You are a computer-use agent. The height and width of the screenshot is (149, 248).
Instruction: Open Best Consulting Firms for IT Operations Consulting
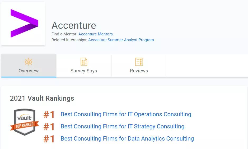coord(126,114)
